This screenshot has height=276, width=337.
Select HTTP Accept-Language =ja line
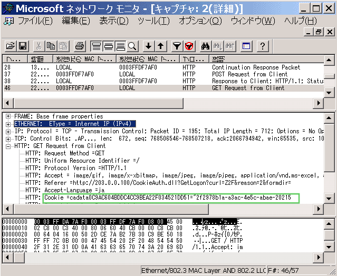pyautogui.click(x=65, y=190)
